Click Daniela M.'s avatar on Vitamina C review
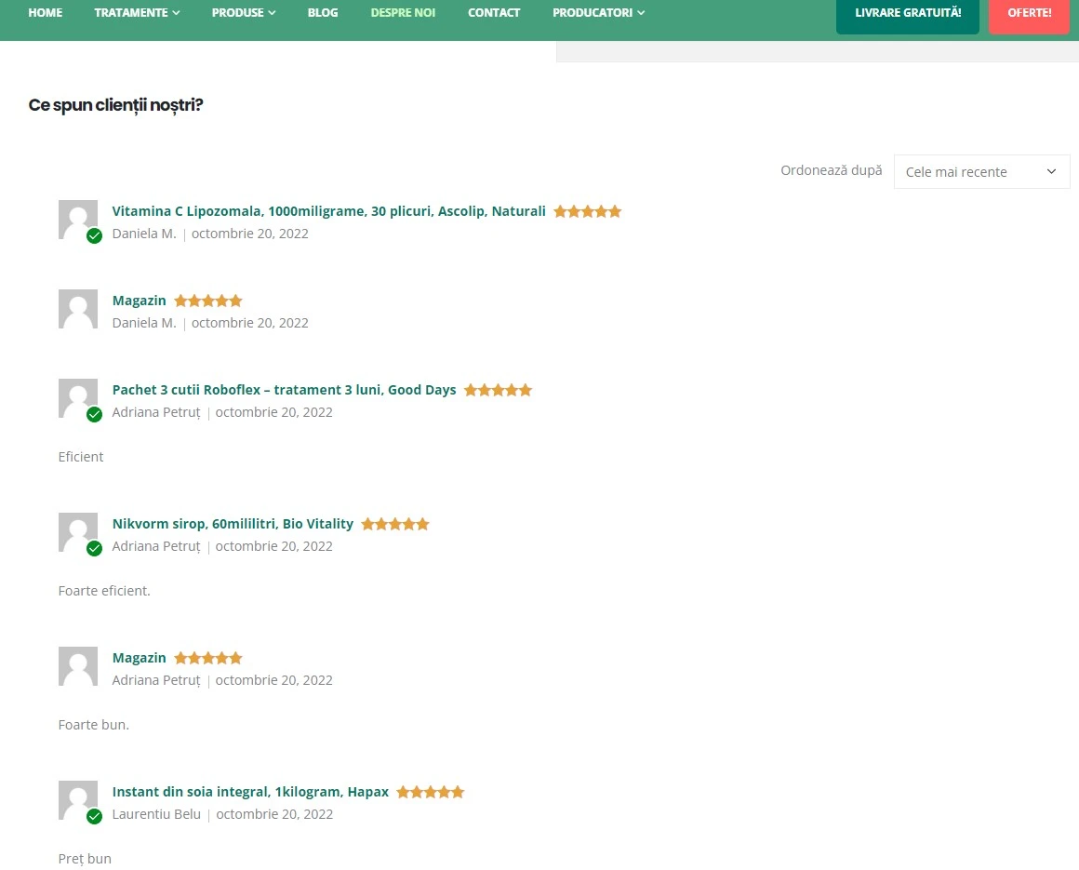 coord(77,219)
